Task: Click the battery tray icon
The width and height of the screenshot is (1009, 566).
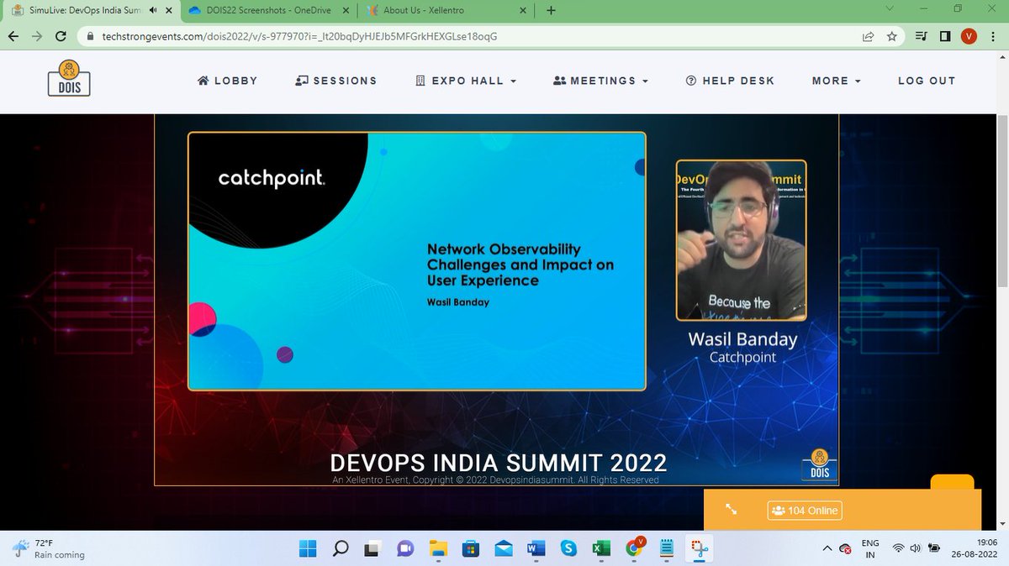Action: 933,548
